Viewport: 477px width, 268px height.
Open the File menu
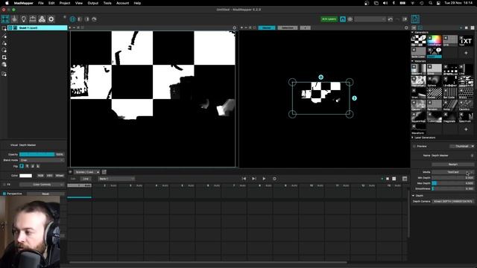pos(41,3)
